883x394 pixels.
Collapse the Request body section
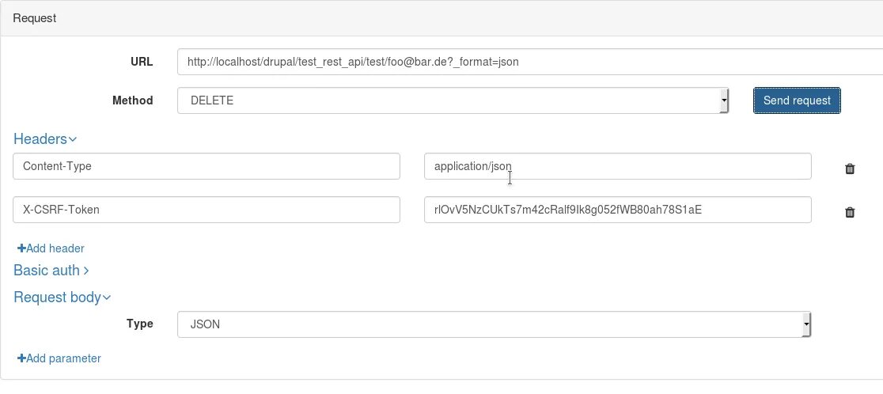point(62,297)
